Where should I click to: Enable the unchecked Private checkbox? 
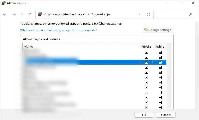point(146,93)
